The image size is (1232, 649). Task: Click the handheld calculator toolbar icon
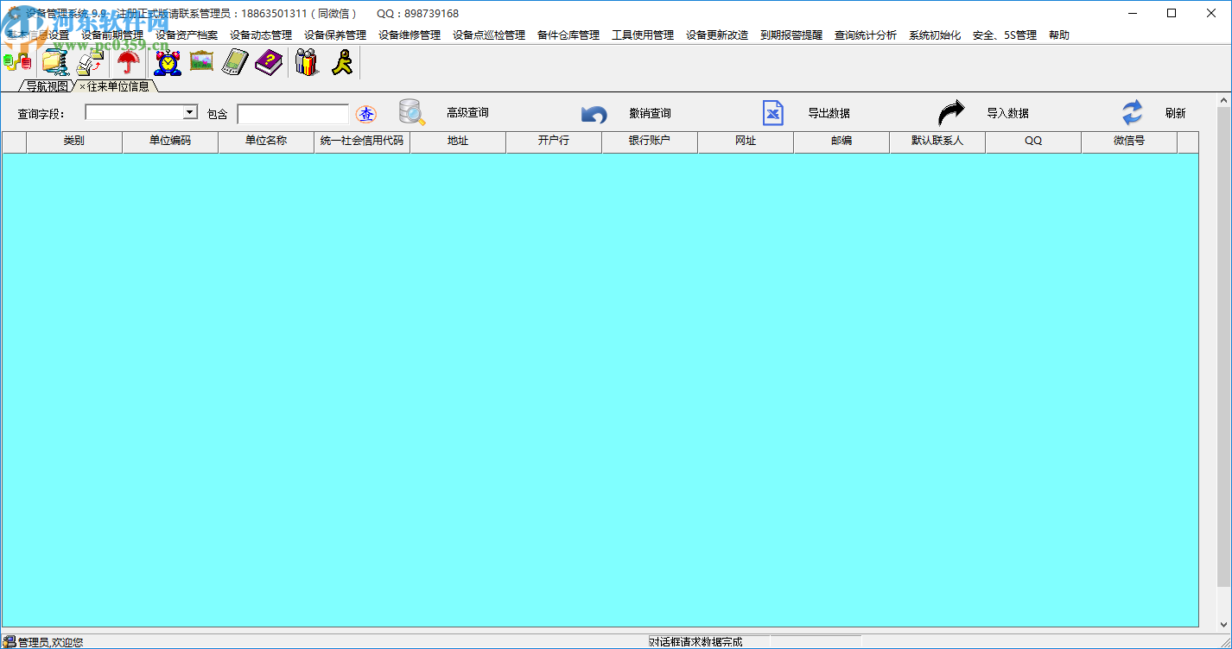point(235,63)
